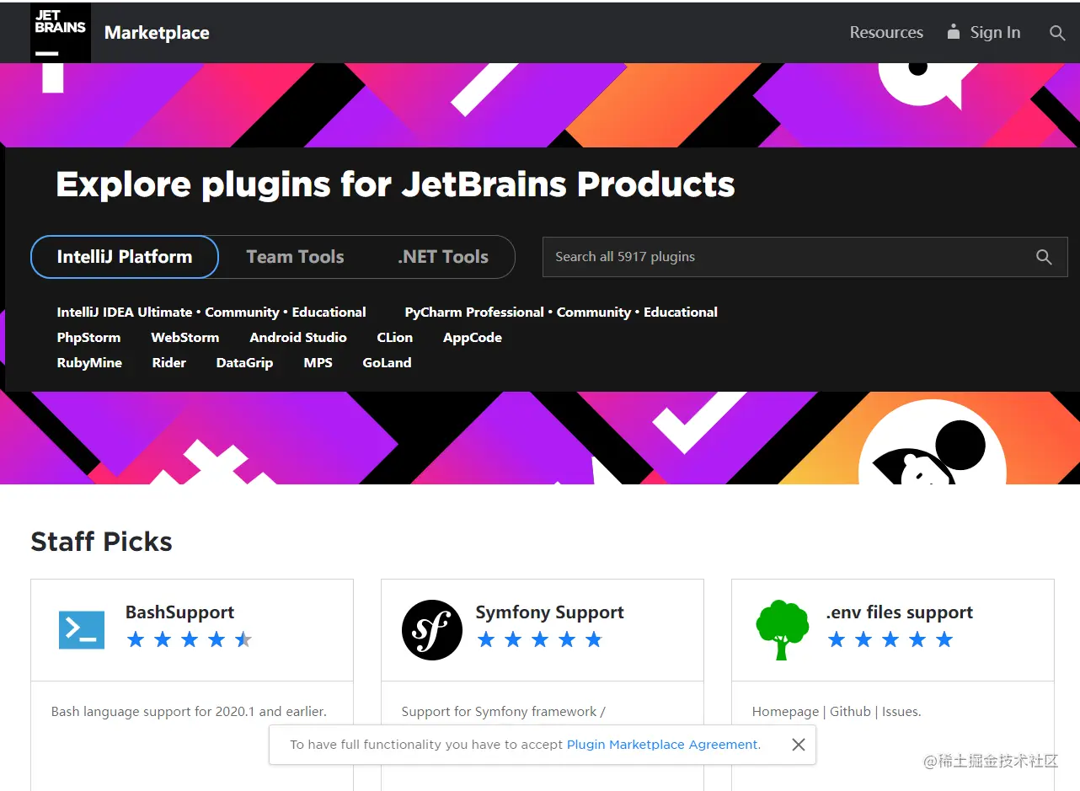Open the Symfony Support plugin title
The height and width of the screenshot is (791, 1080).
pos(550,612)
